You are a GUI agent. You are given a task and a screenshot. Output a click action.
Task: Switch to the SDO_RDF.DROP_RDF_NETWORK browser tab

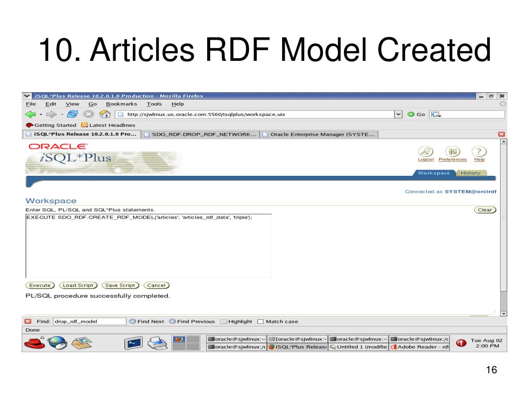[200, 135]
